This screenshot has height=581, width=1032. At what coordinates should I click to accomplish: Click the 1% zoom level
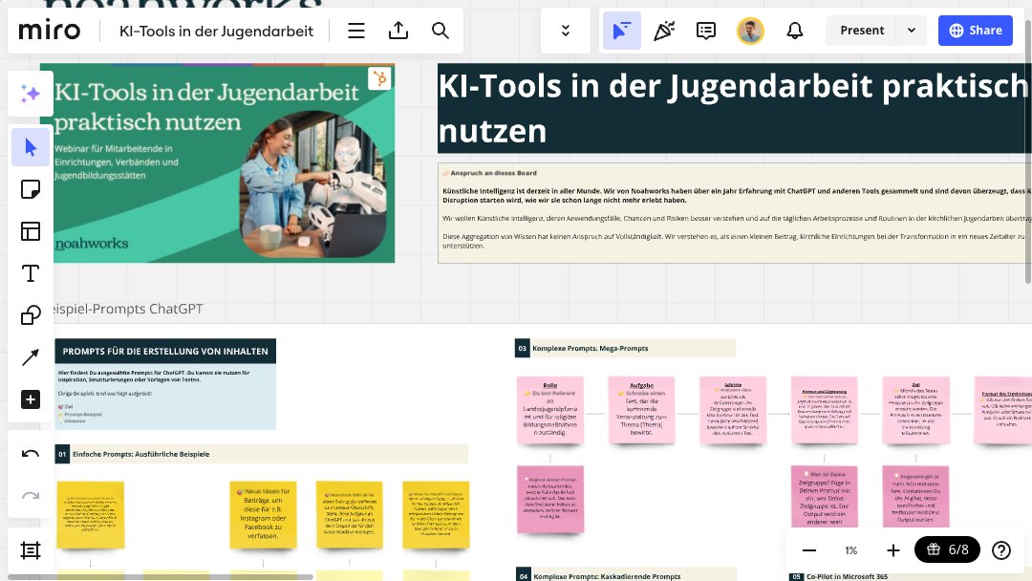coord(851,550)
